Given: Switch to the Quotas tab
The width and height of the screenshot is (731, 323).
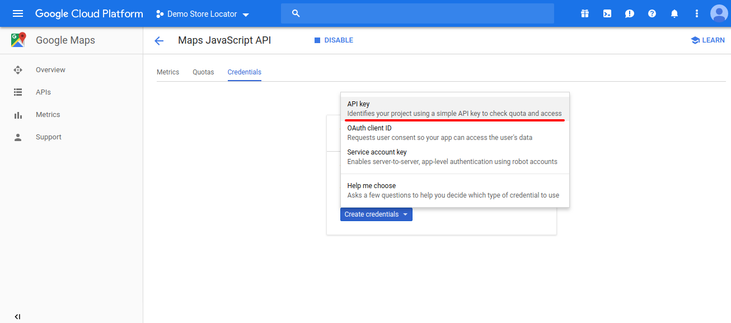Looking at the screenshot, I should 203,72.
